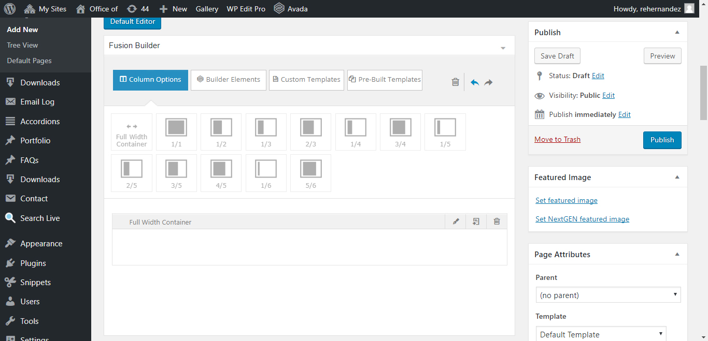Click the undo arrow in the builder toolbar
This screenshot has height=341, width=708.
[x=474, y=82]
